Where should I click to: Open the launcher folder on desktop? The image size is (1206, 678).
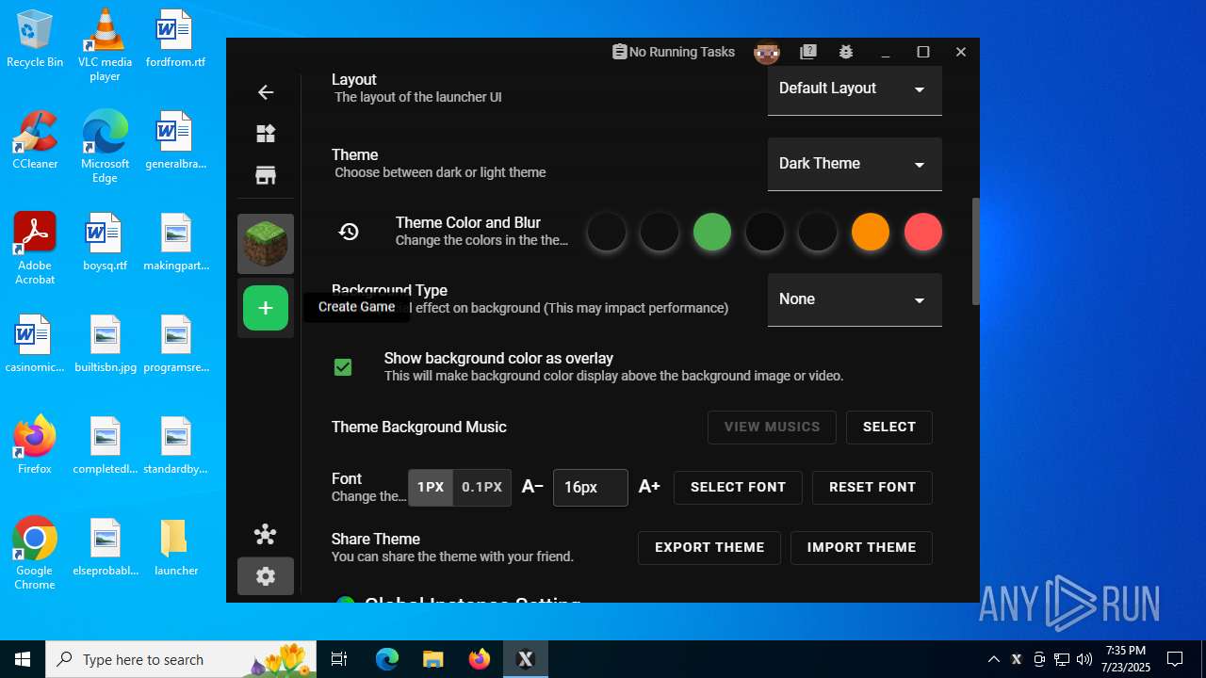tap(175, 548)
